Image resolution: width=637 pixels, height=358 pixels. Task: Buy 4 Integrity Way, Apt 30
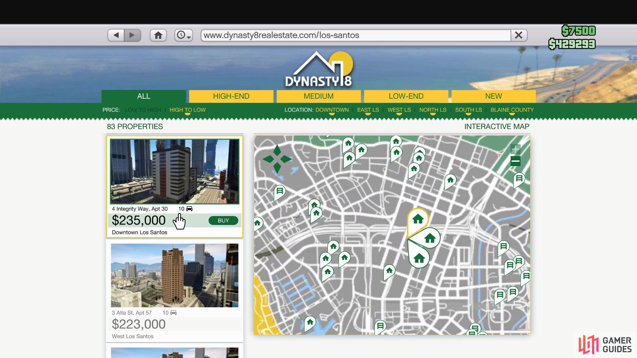[223, 220]
